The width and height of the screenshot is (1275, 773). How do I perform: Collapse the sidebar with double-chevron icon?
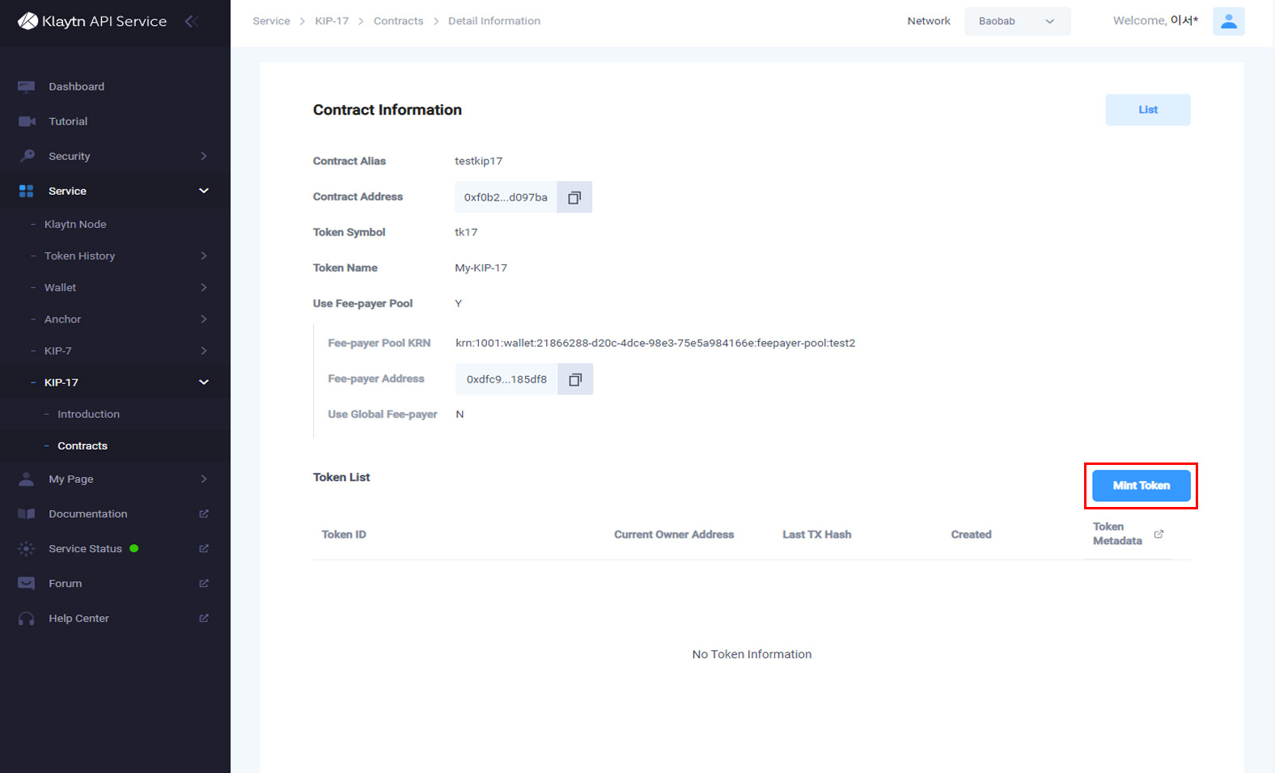point(192,21)
